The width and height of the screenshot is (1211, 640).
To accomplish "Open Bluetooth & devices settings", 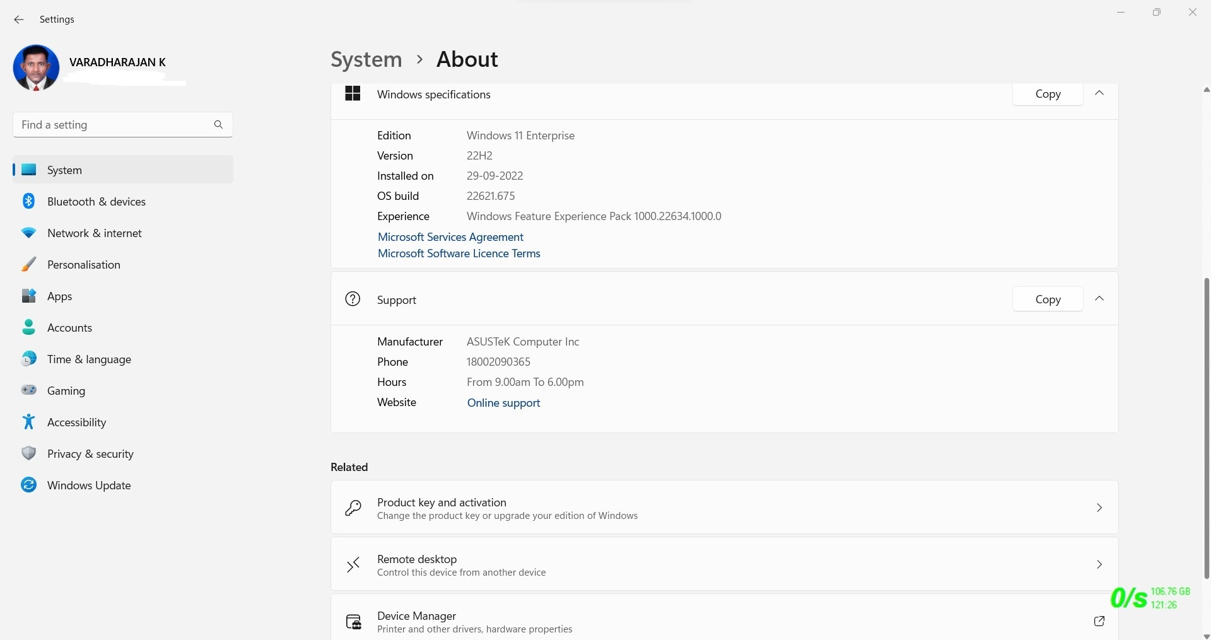I will [x=123, y=202].
